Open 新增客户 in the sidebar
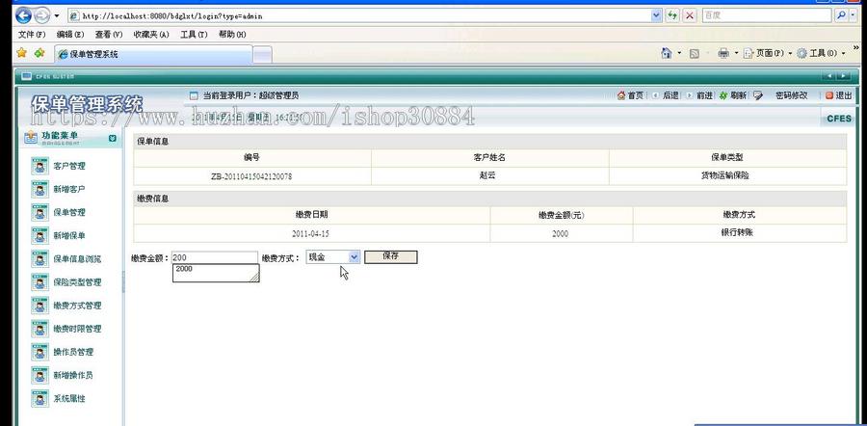 pos(69,189)
